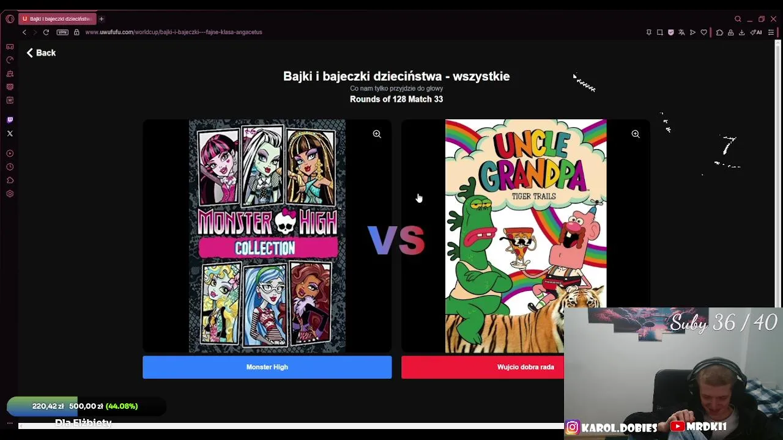Open Twitch panel in sidebar
Screen dimensions: 783x440
(10, 120)
